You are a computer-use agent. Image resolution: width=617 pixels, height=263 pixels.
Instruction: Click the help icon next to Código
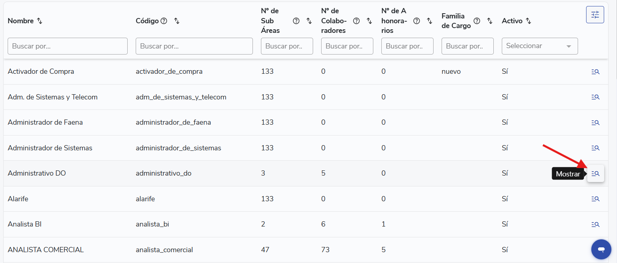164,21
